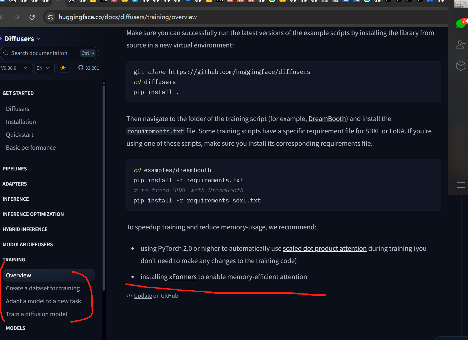
Task: Open the Installation page
Action: [21, 122]
